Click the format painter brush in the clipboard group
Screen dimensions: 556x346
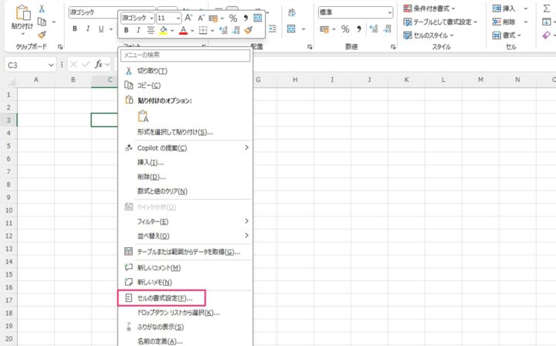42,34
